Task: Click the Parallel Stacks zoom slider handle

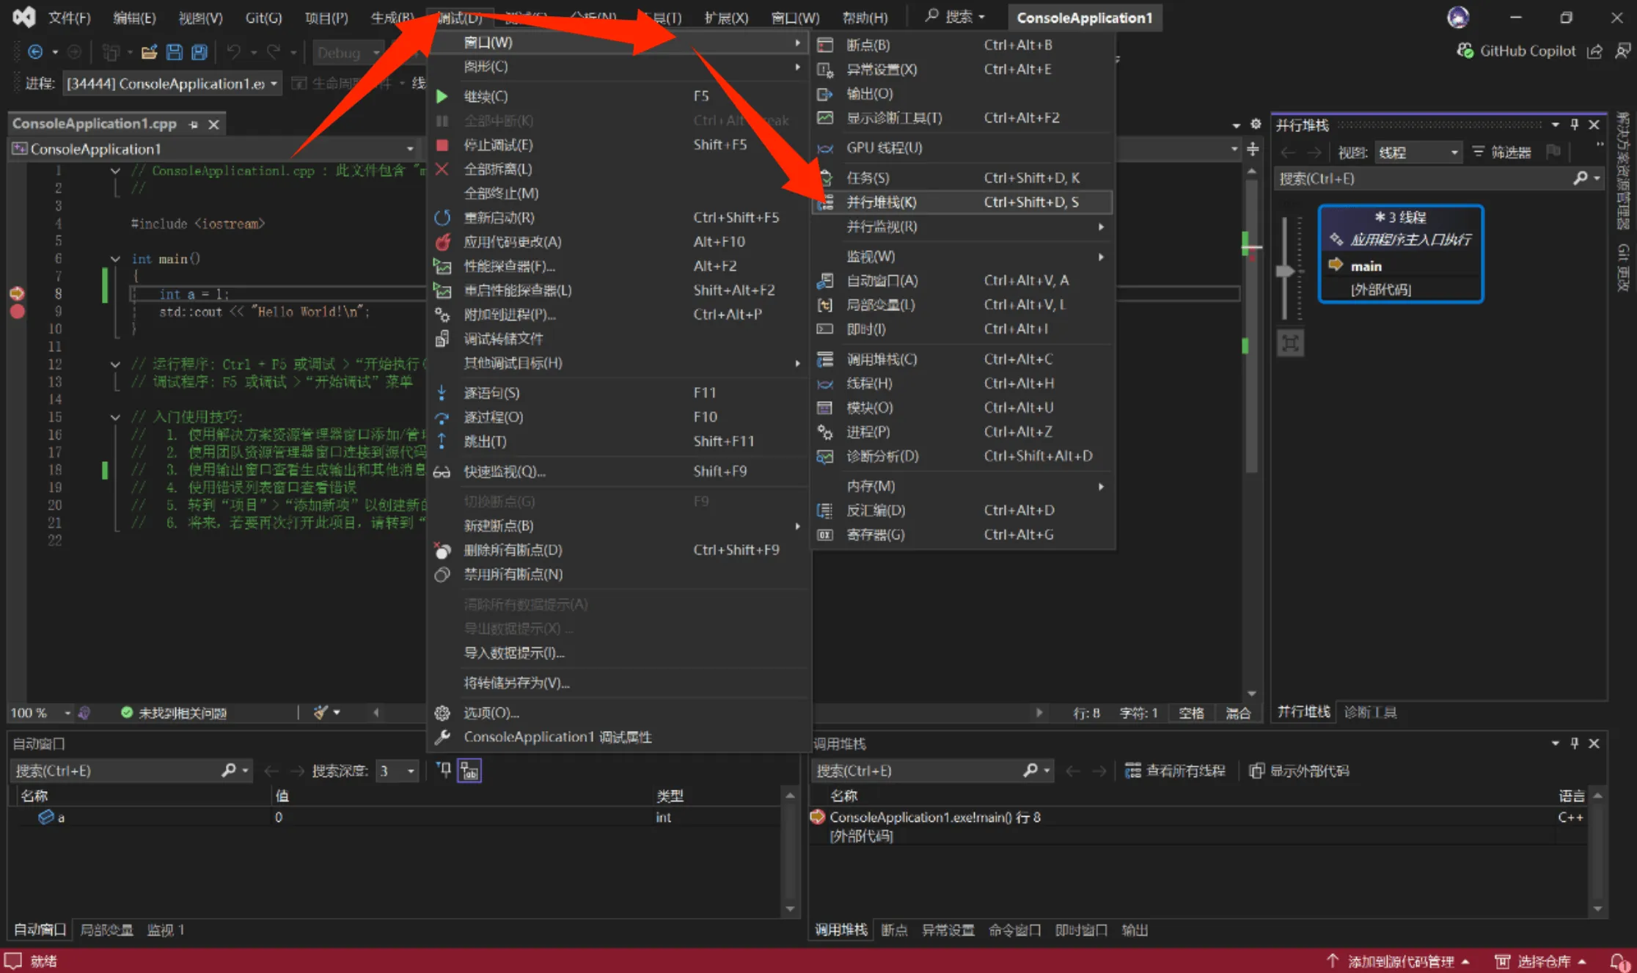Action: pyautogui.click(x=1284, y=271)
